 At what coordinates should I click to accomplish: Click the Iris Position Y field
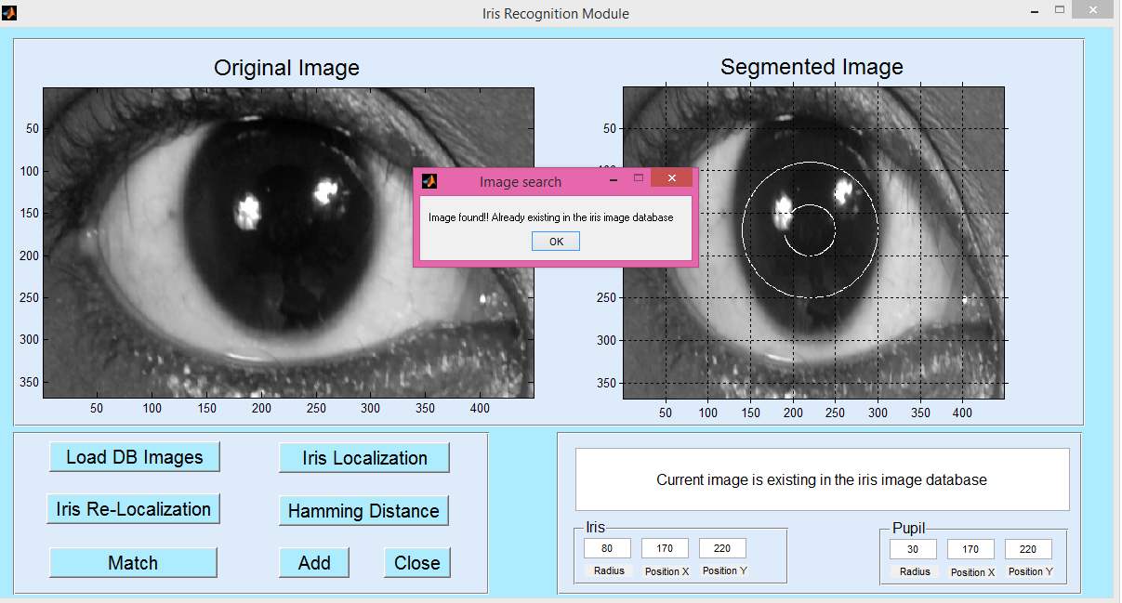(x=722, y=548)
